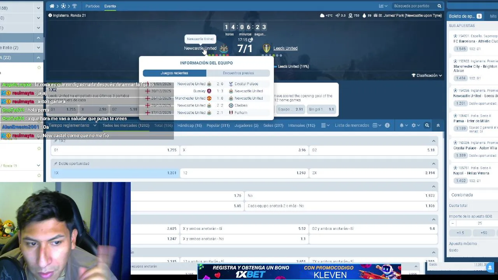The image size is (498, 280).
Task: Open the football sport icon in breadcrumb
Action: pos(63,6)
